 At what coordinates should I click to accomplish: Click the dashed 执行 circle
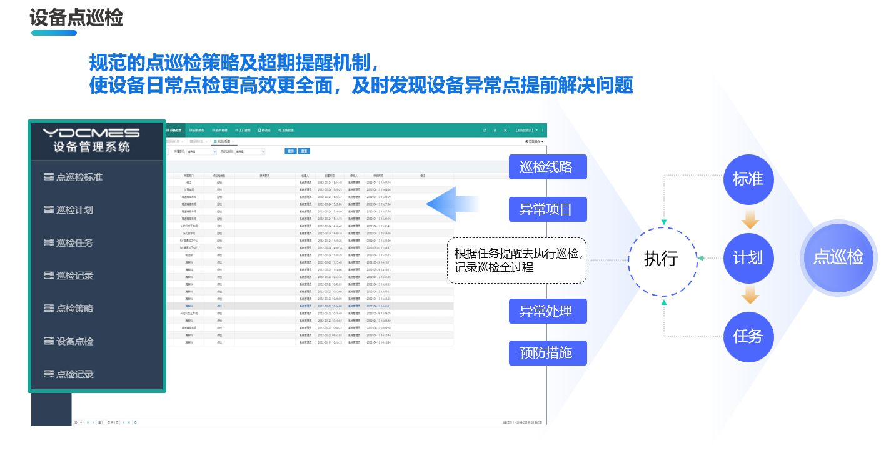(x=663, y=261)
